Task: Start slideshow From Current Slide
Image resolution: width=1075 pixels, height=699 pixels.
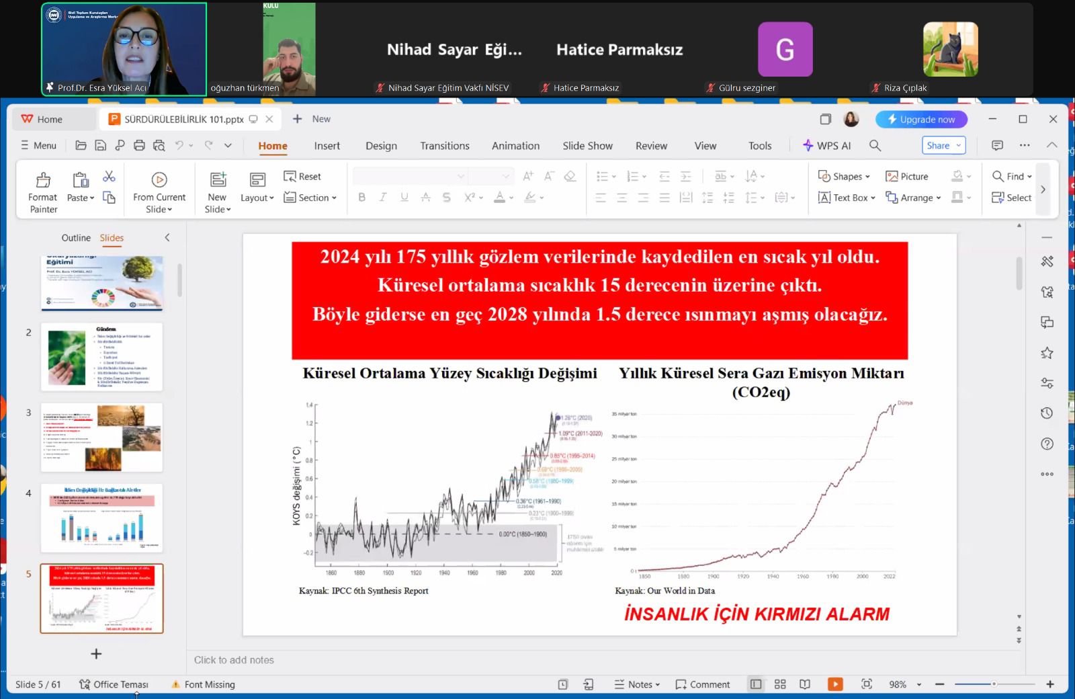Action: [x=159, y=192]
